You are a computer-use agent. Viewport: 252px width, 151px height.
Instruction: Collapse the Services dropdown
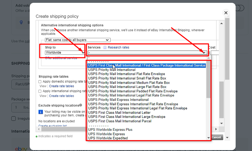coord(147,52)
